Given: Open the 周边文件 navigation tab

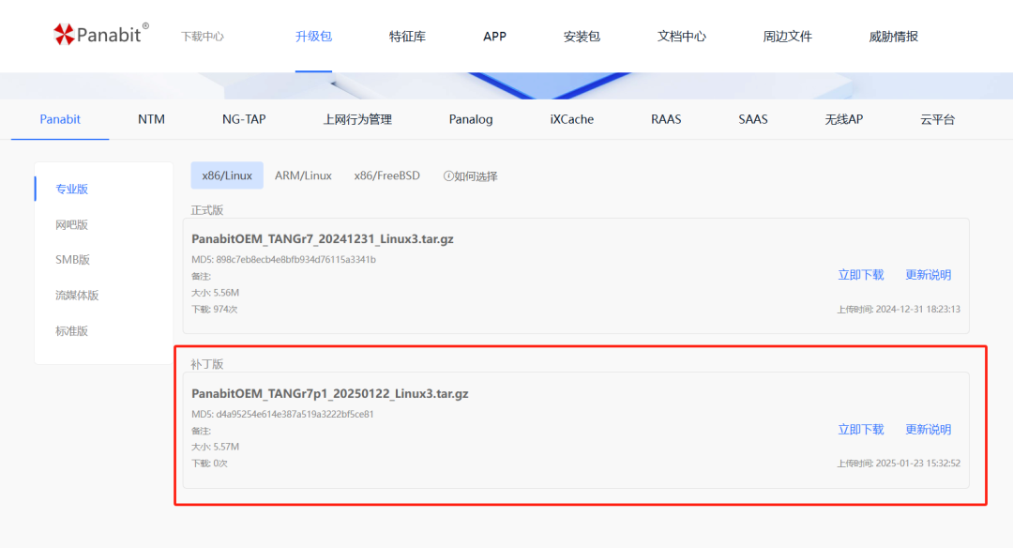Looking at the screenshot, I should (787, 37).
